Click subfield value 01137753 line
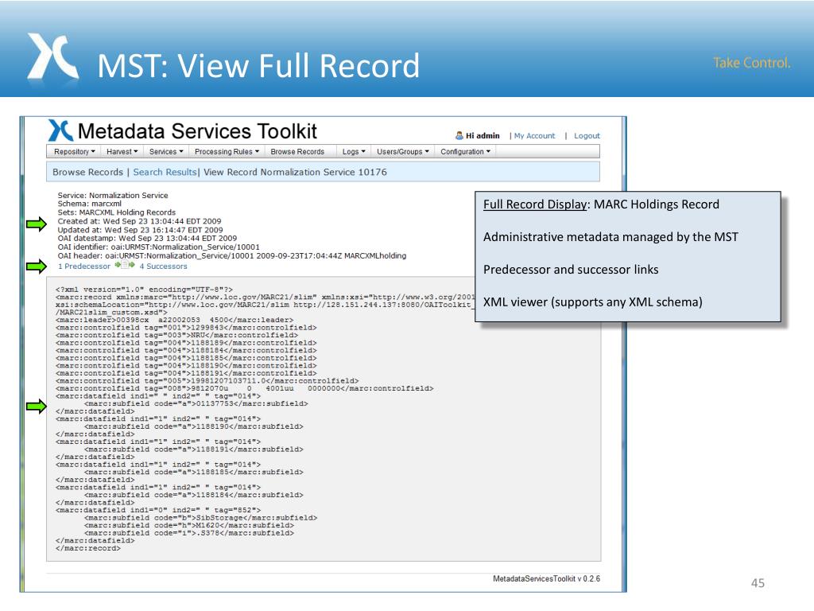This screenshot has height=611, width=814. tap(196, 403)
